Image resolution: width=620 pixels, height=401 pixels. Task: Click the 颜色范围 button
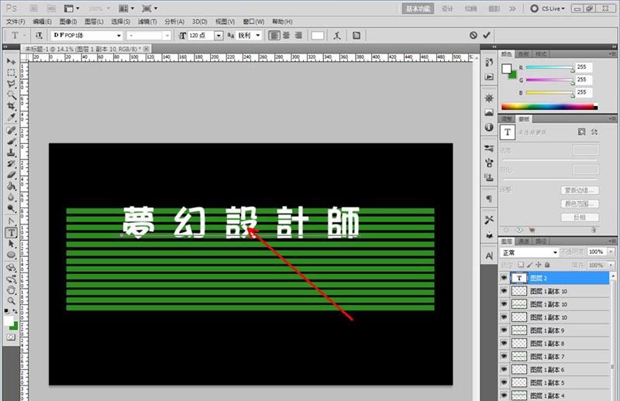pos(580,204)
